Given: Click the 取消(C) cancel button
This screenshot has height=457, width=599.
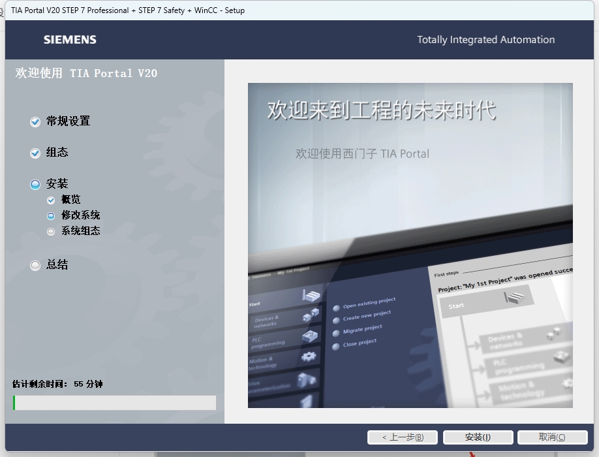Looking at the screenshot, I should point(551,437).
